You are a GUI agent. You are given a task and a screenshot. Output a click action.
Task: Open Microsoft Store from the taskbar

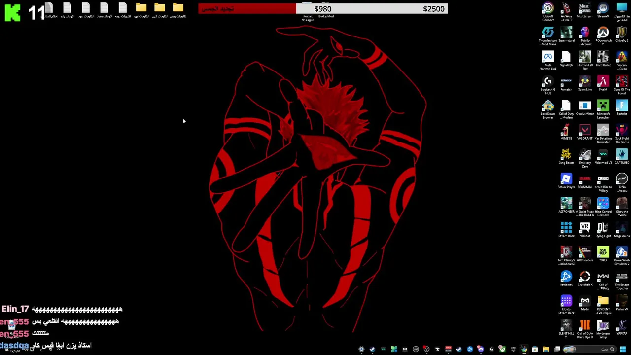pos(535,349)
